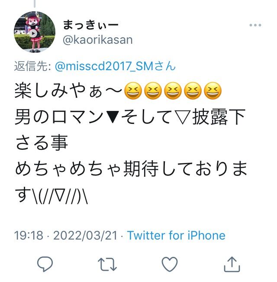Open the three-dot more options menu

coord(255,25)
